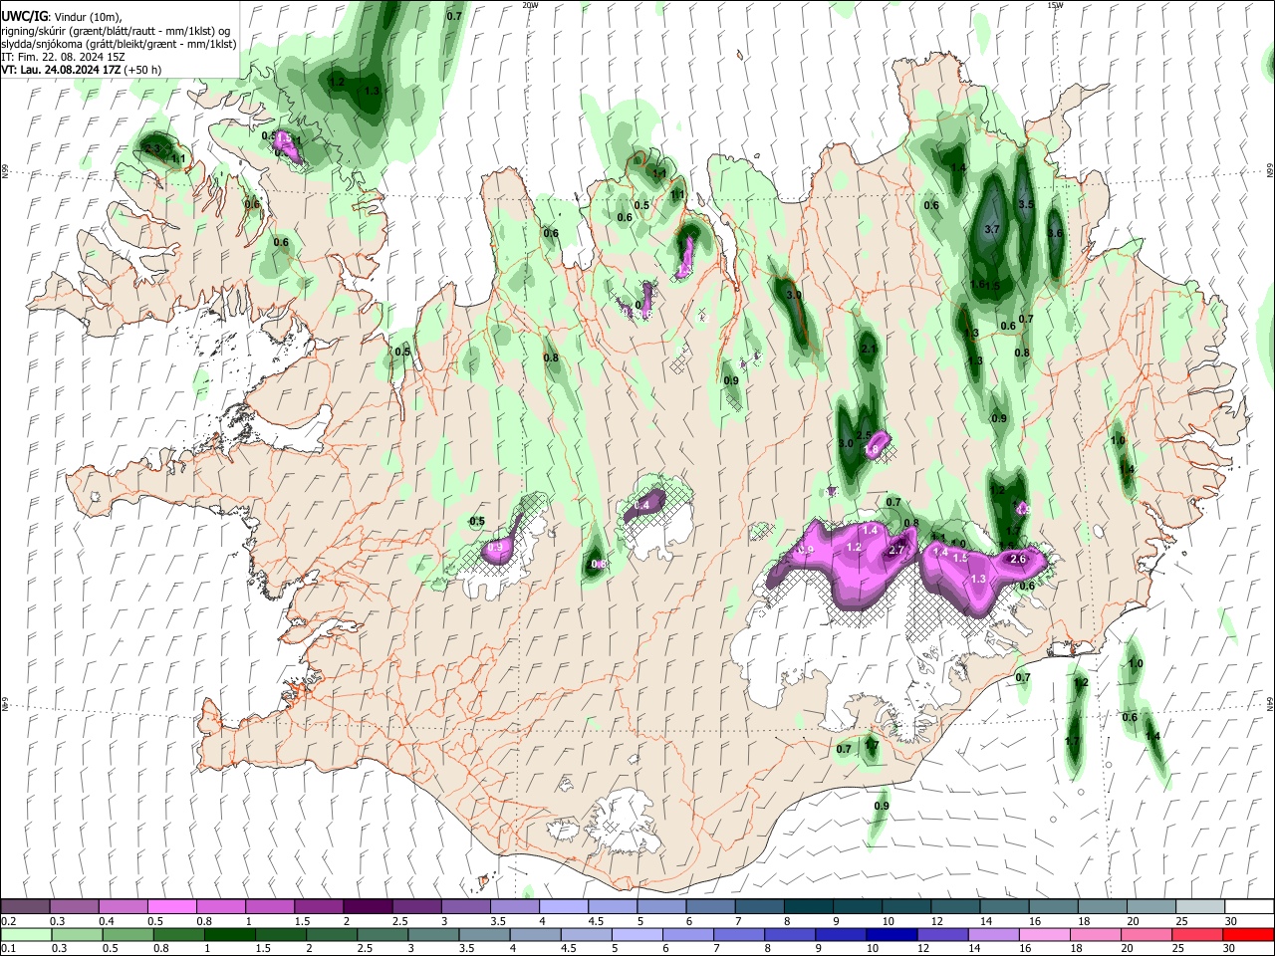The height and width of the screenshot is (956, 1275).
Task: Click the pale green 0.1 rain legend swatch
Action: point(25,934)
